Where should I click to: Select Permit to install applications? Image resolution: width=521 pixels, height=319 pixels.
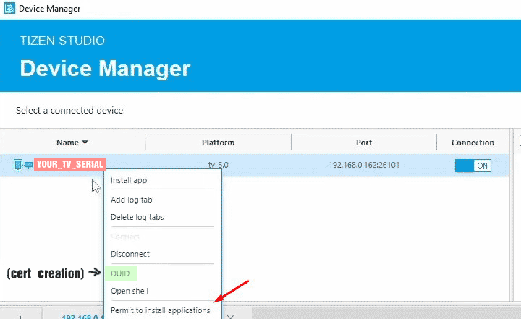pos(160,310)
